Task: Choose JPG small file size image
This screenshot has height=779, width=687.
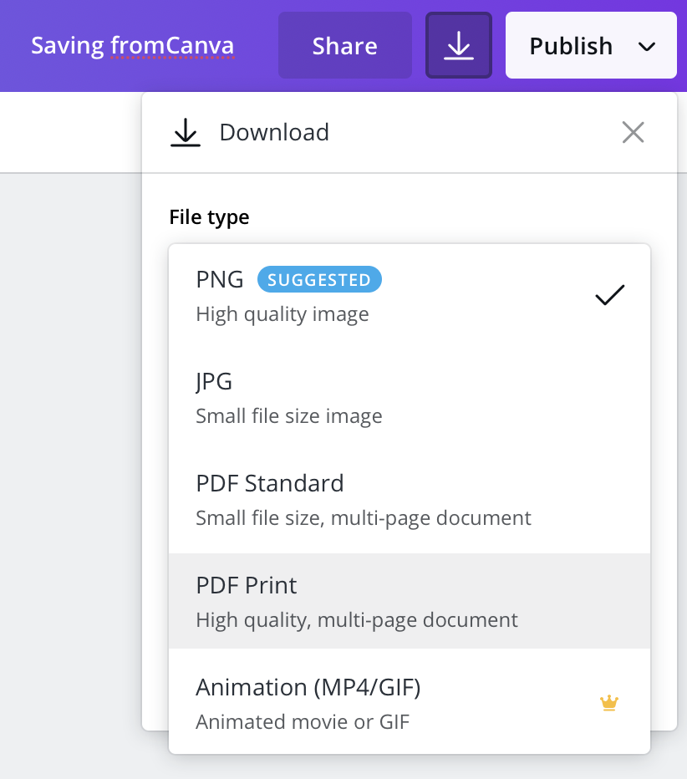Action: point(410,399)
